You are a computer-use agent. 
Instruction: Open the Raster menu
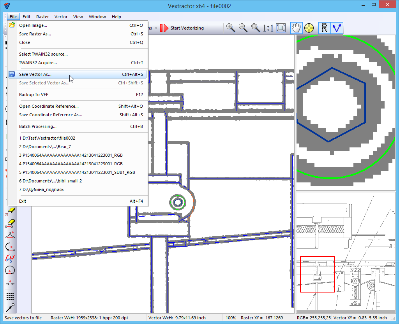pyautogui.click(x=42, y=17)
